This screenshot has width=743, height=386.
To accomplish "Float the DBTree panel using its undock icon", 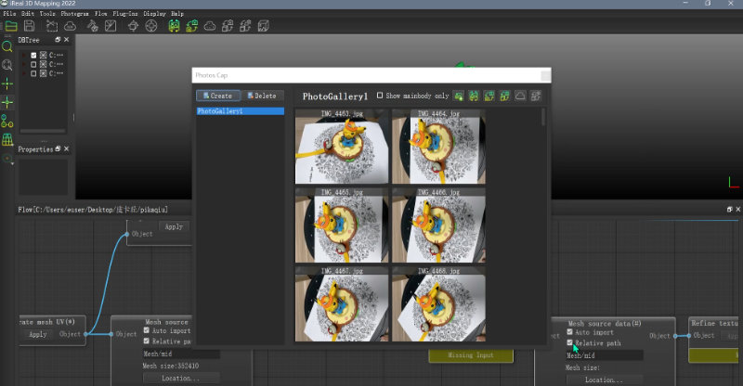I will click(x=58, y=40).
